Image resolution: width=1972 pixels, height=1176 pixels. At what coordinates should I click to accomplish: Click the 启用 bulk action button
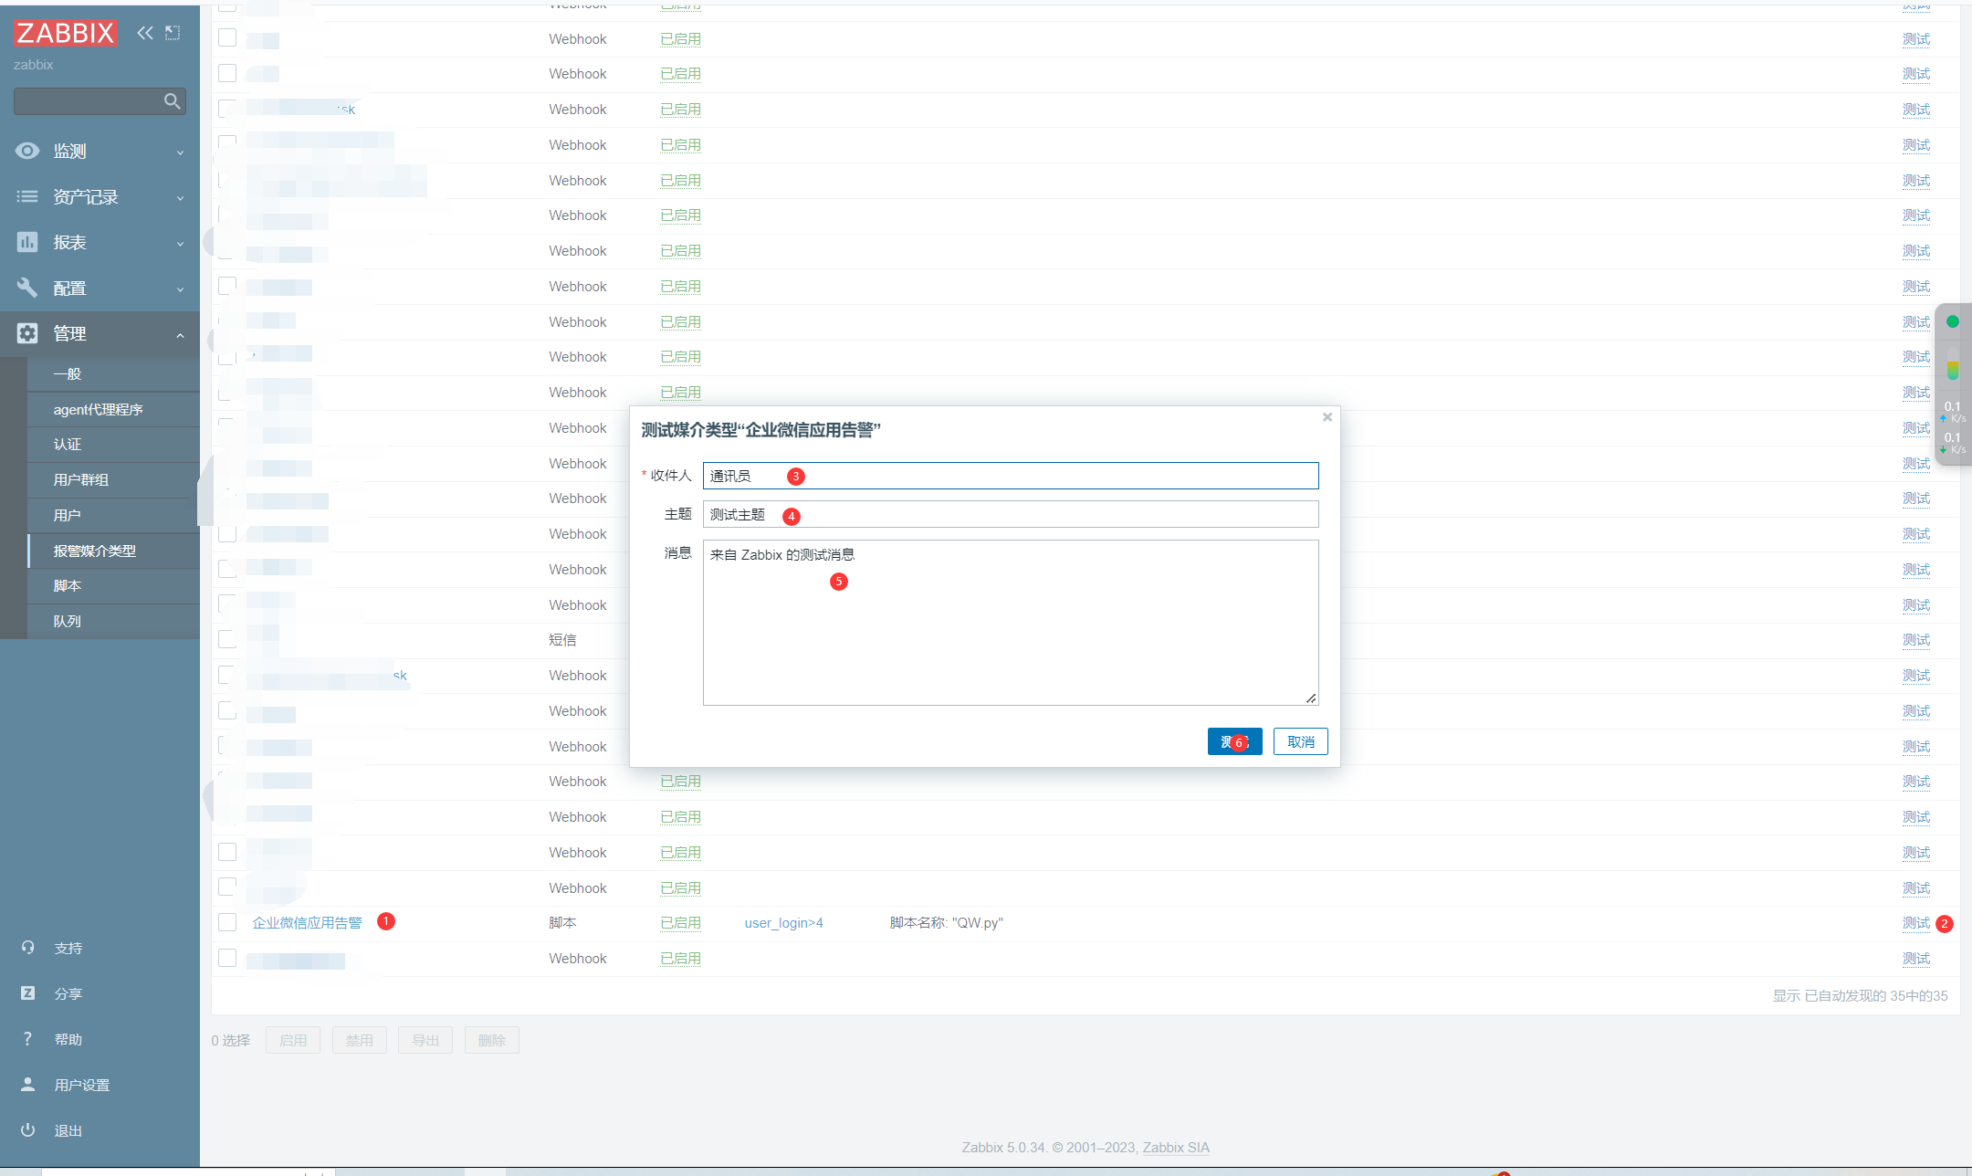tap(292, 1040)
